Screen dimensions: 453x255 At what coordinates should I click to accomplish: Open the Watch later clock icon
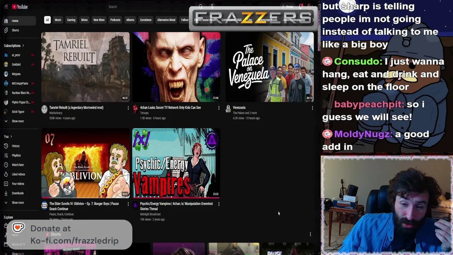pos(6,165)
